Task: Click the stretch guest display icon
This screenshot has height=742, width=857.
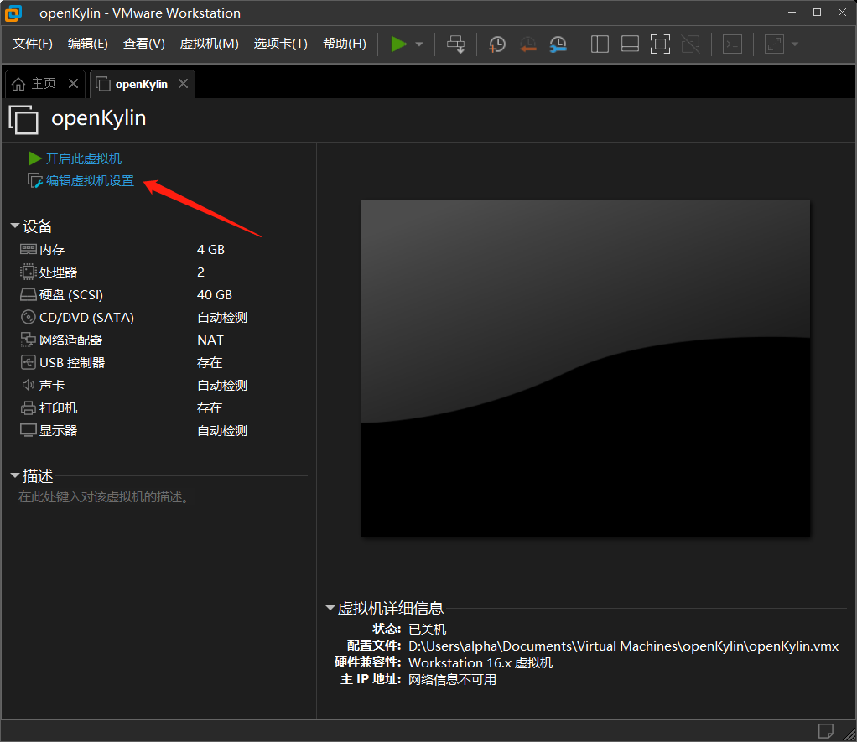Action: [774, 44]
